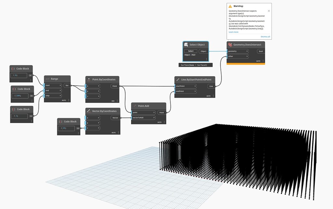This screenshot has height=209, width=333.
Task: Click the Point.Add node icon
Action: coord(134,106)
